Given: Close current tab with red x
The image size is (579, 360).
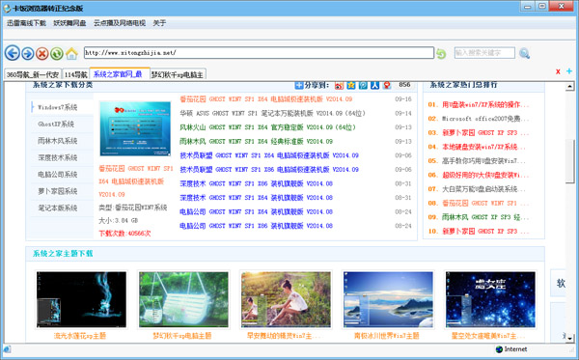Looking at the screenshot, I should [x=558, y=71].
